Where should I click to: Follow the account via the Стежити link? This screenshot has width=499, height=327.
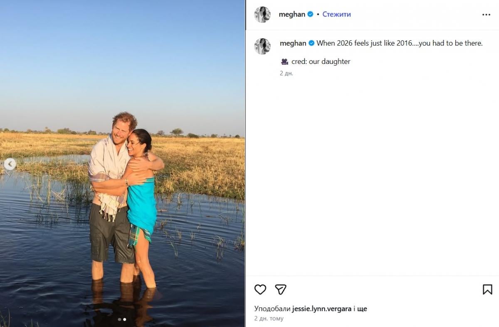point(337,14)
